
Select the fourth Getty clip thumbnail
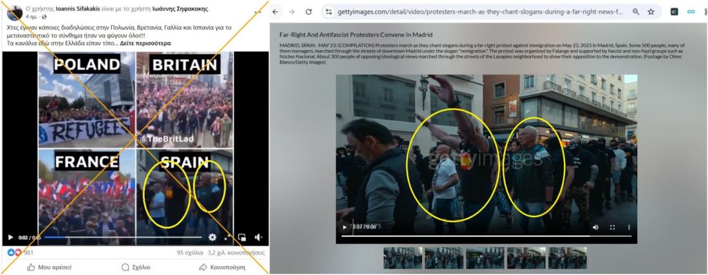(x=526, y=258)
